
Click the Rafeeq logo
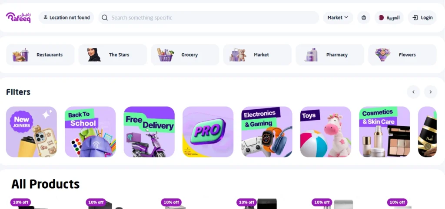[18, 17]
